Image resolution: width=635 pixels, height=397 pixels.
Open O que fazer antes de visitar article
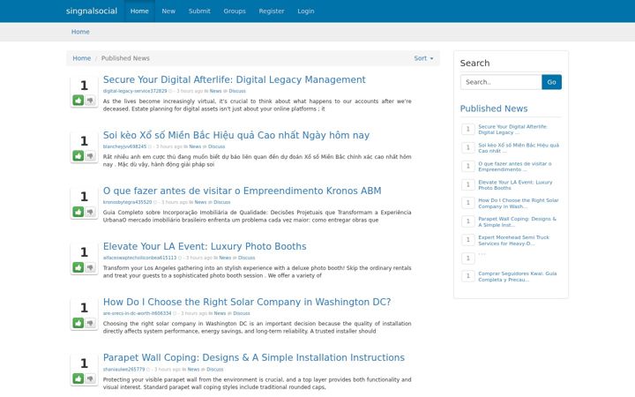[243, 191]
